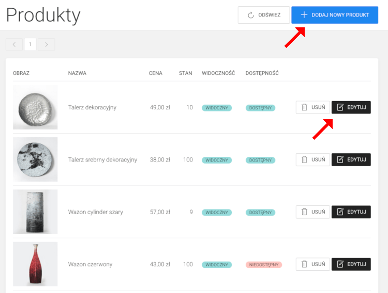Open Wazon czerwony thumbnail image
This screenshot has height=293, width=388.
[35, 264]
